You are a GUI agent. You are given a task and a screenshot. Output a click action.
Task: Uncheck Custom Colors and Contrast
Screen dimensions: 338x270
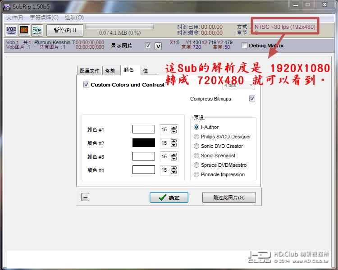86,85
